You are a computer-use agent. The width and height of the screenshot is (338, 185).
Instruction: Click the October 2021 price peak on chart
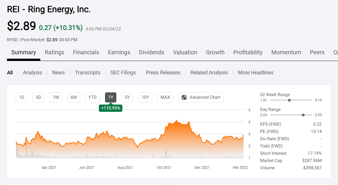pos(177,121)
